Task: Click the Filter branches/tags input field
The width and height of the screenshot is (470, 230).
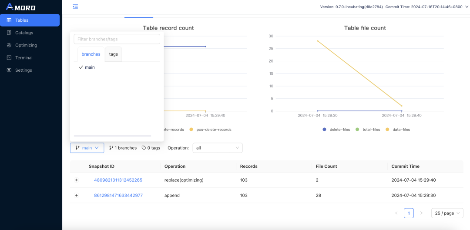Action: click(x=117, y=39)
